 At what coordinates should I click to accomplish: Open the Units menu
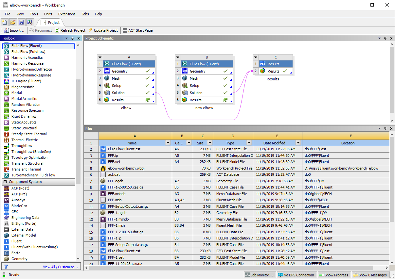point(48,14)
